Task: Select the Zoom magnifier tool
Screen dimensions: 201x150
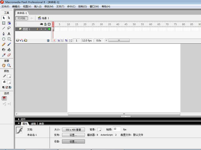Action: coord(9,65)
